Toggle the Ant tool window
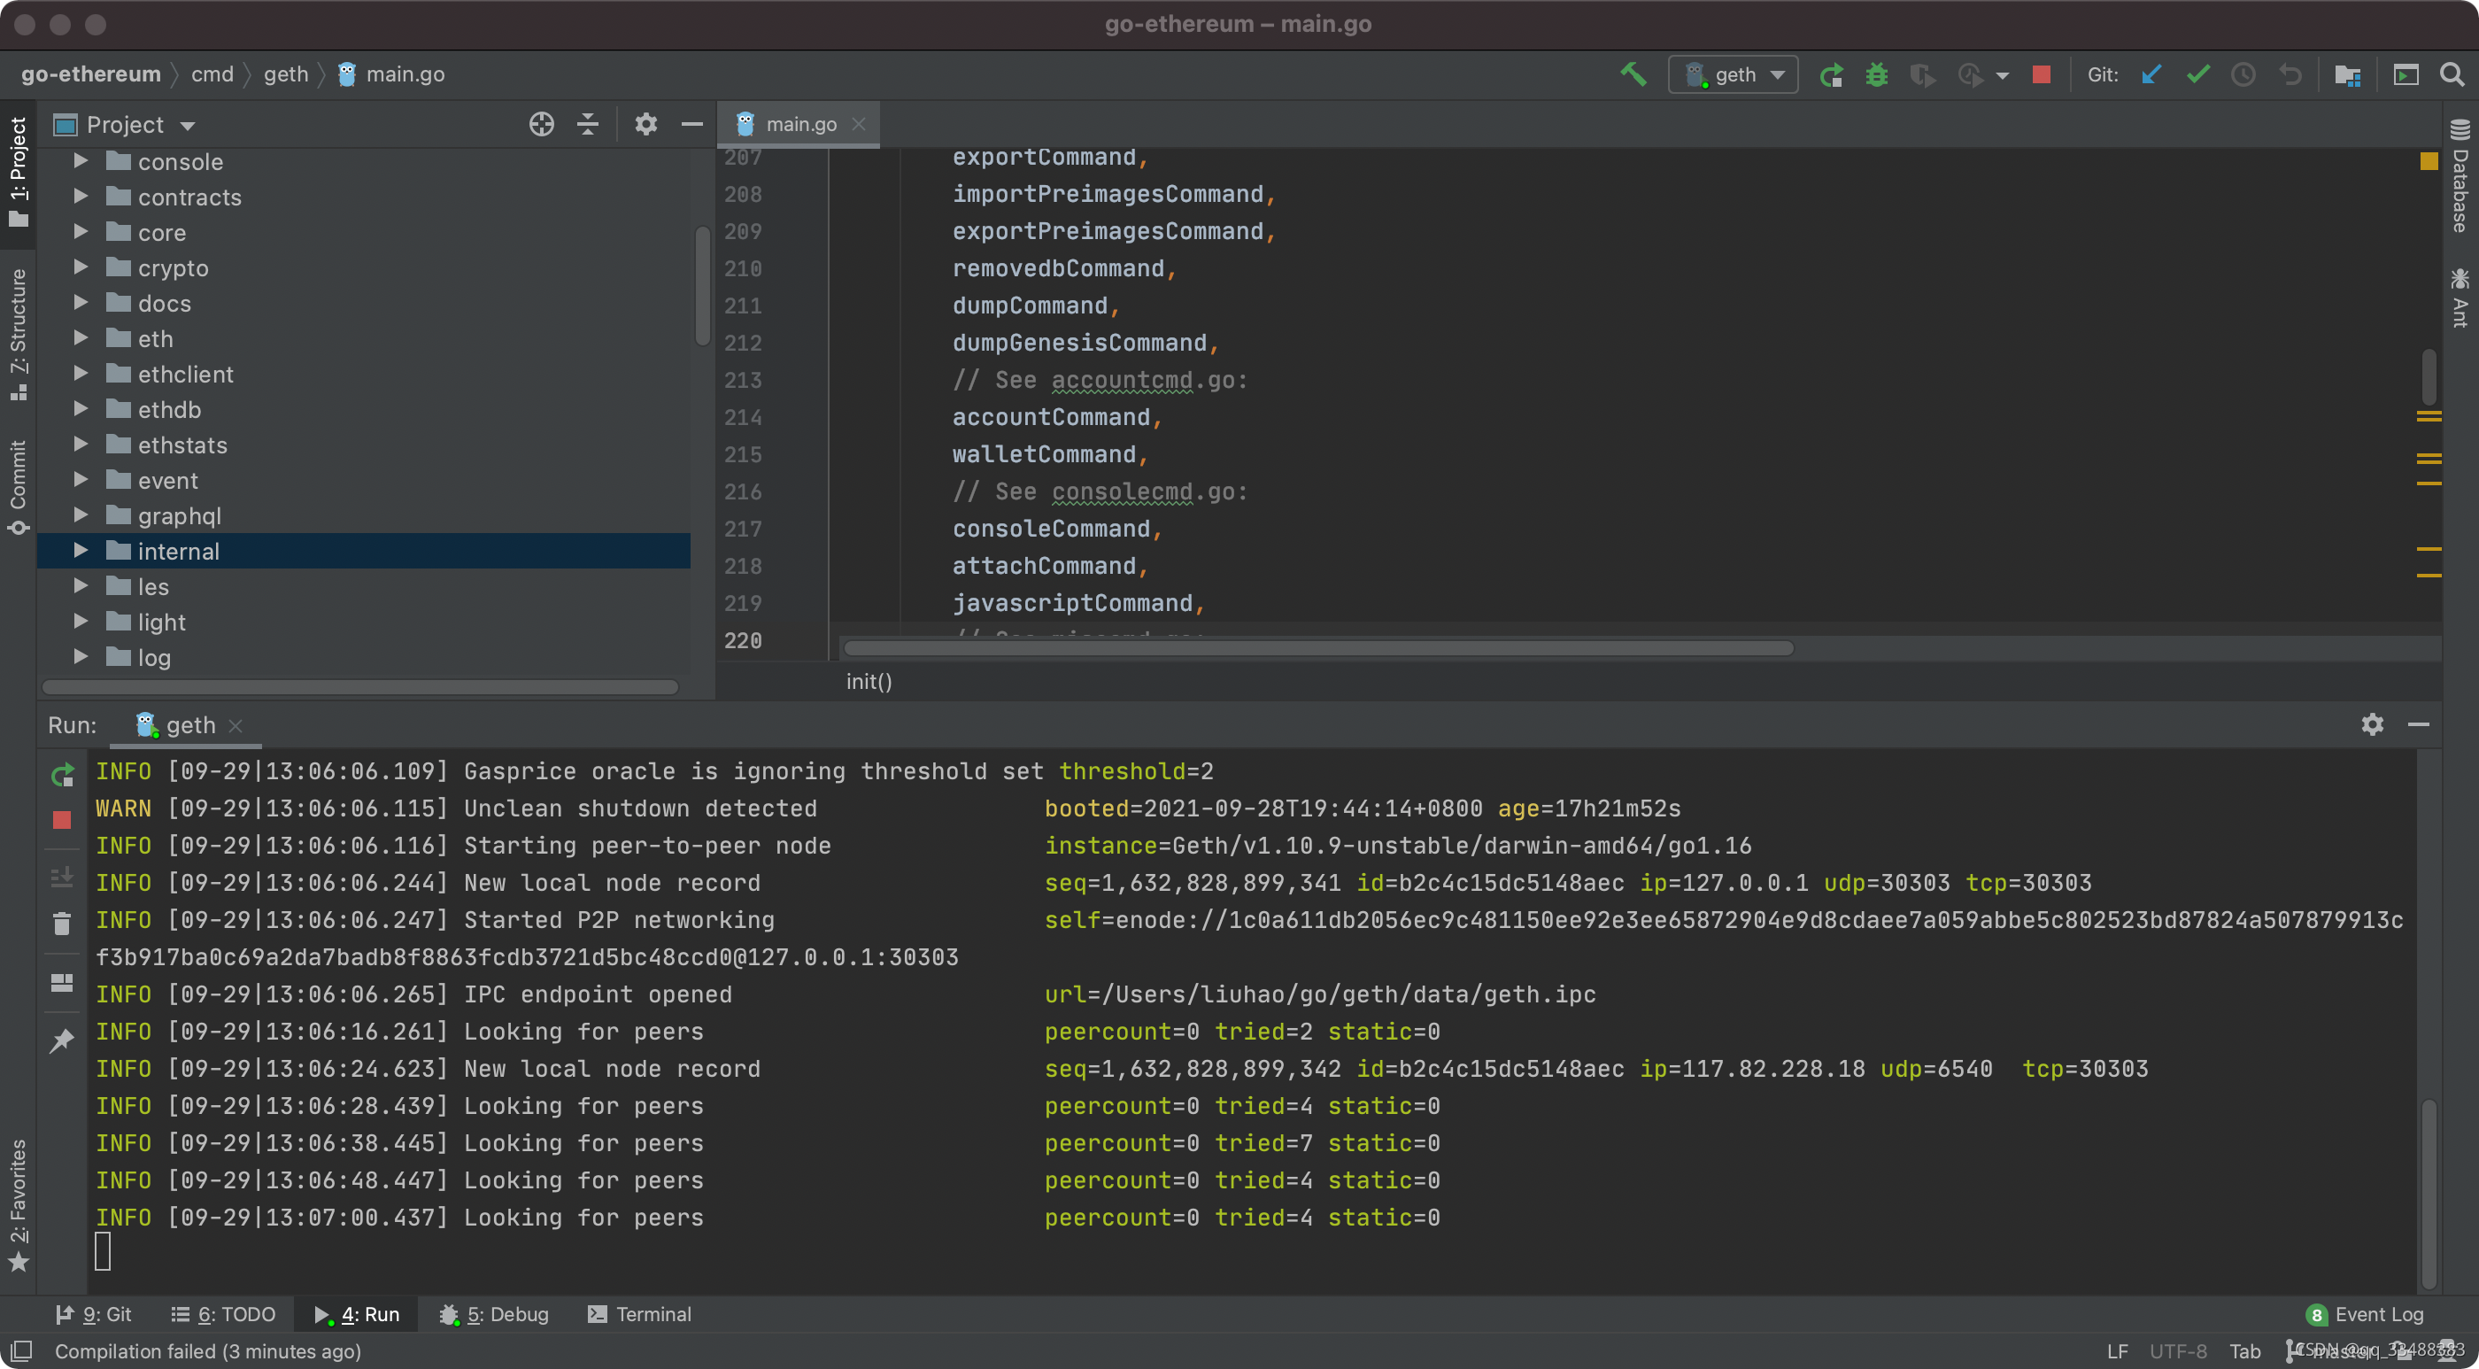 click(2460, 298)
